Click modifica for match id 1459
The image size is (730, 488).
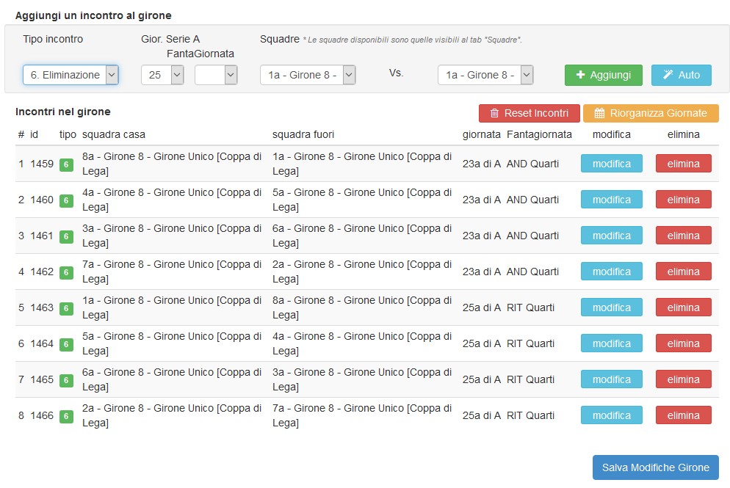[x=611, y=164]
